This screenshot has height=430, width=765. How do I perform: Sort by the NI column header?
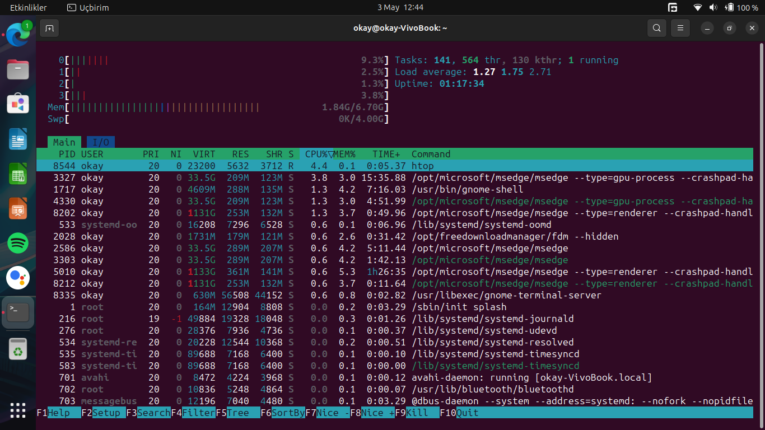coord(176,154)
